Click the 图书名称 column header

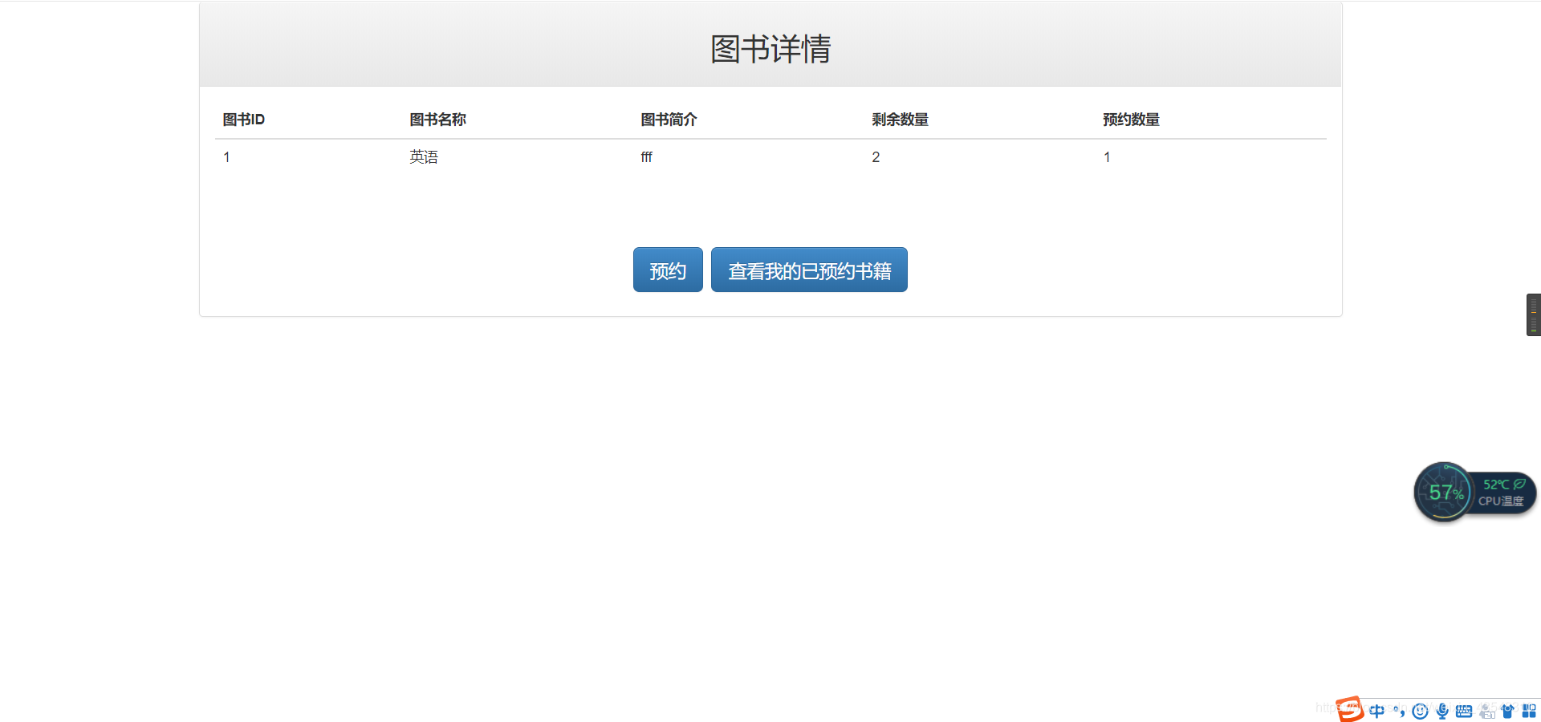coord(437,120)
